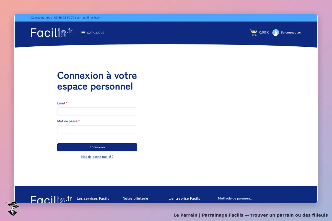Click the user avatar icon
The height and width of the screenshot is (221, 332).
point(276,33)
